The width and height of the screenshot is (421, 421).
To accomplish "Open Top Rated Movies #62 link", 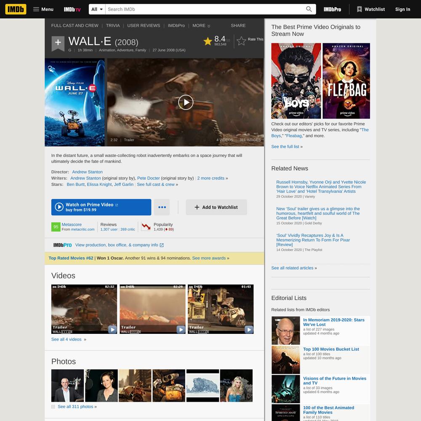I will 71,258.
